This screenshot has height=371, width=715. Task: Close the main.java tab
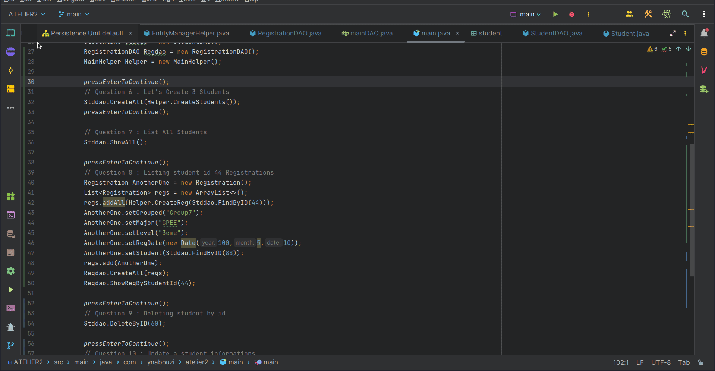click(x=457, y=33)
